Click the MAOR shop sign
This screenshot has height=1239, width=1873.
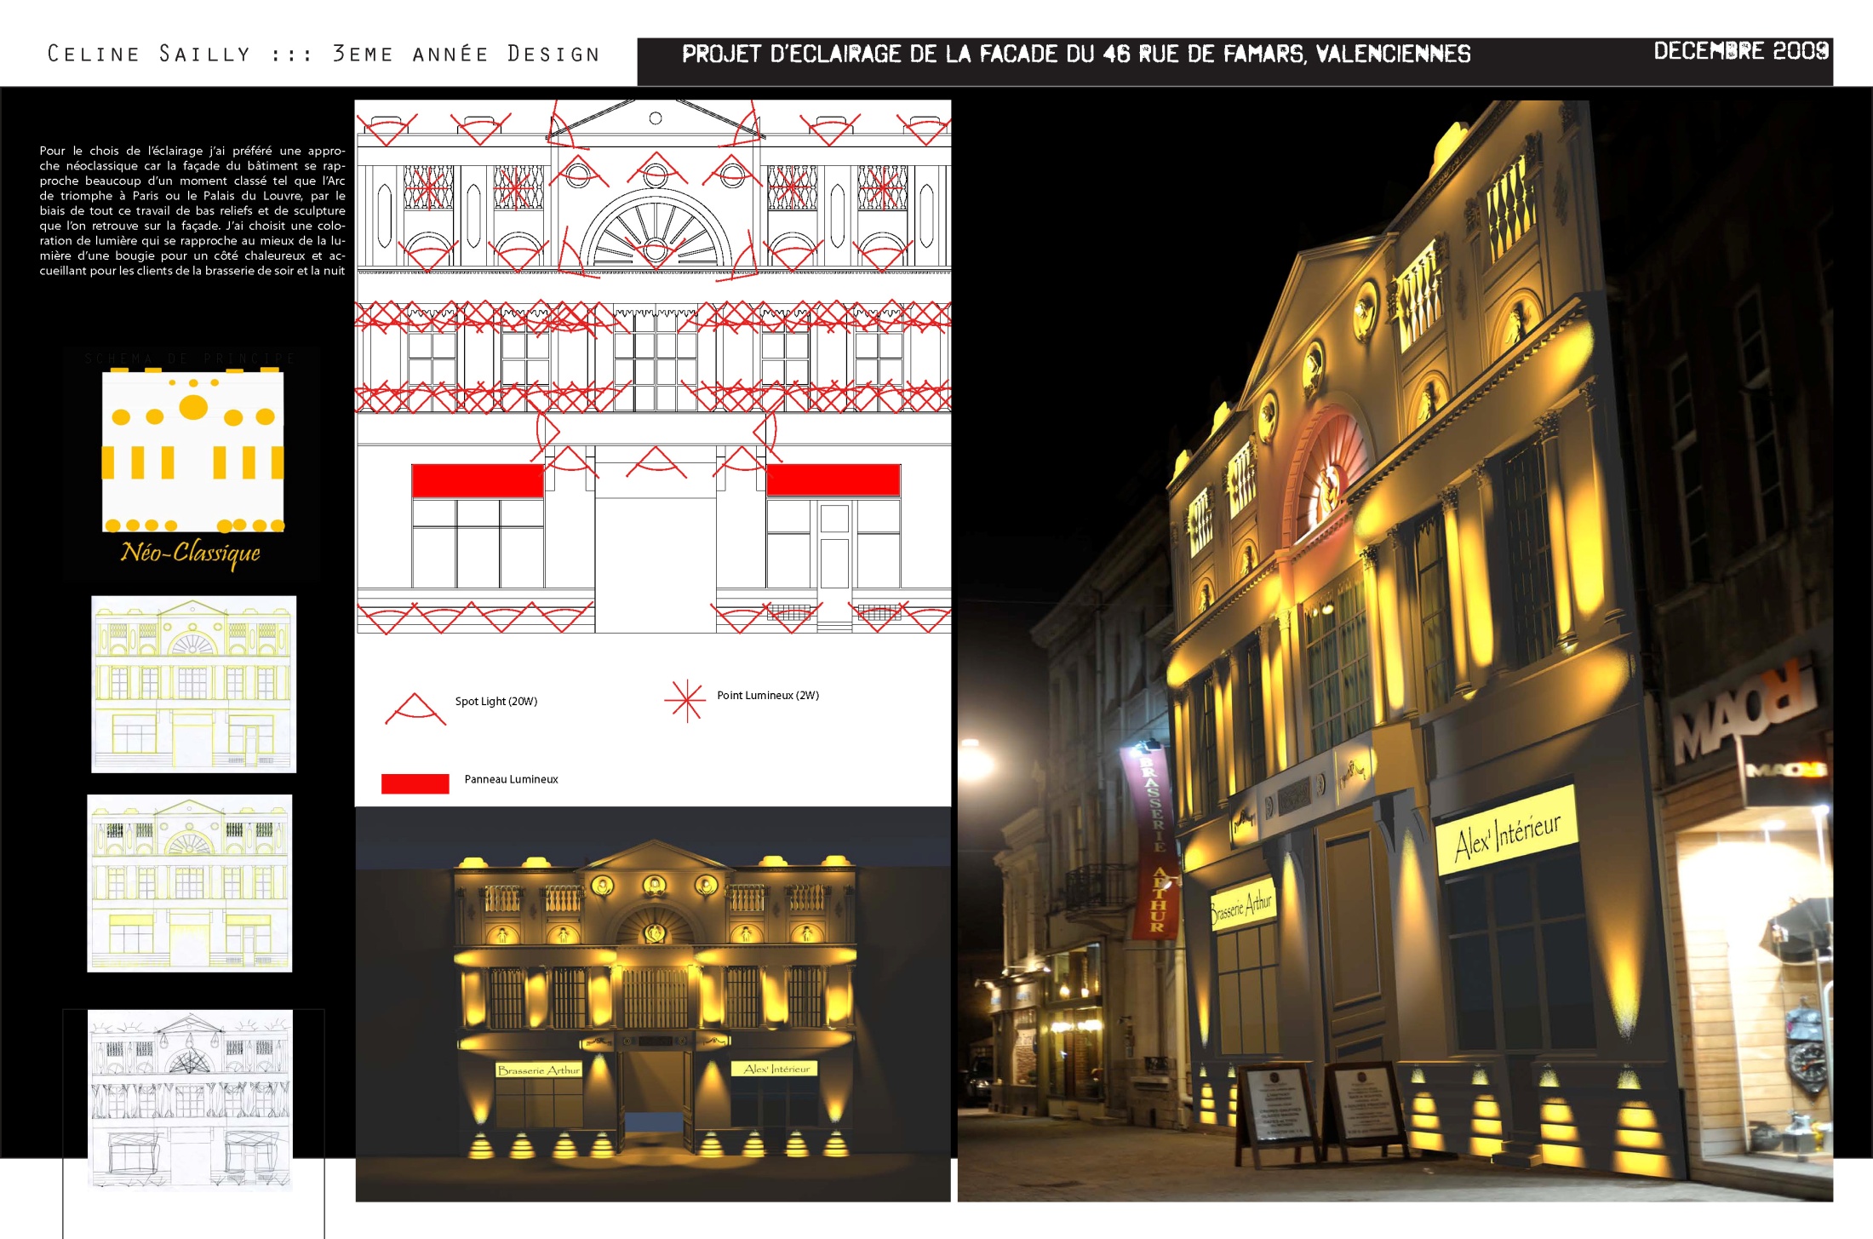pyautogui.click(x=1744, y=710)
